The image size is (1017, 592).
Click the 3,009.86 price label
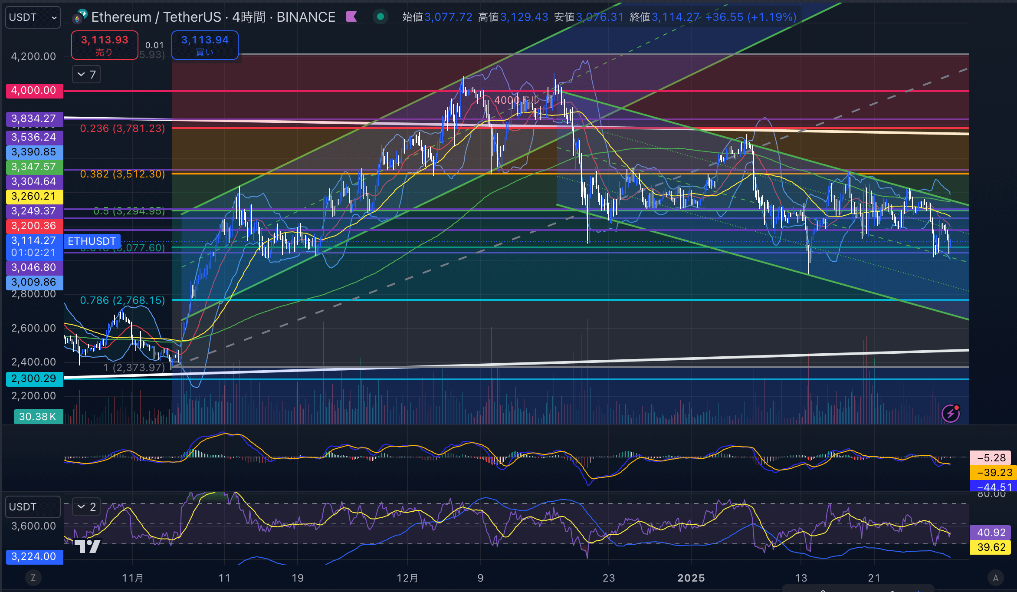click(34, 282)
